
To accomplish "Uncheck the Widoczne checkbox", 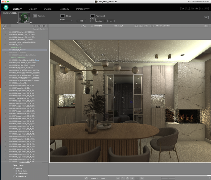I will (x=14, y=168).
